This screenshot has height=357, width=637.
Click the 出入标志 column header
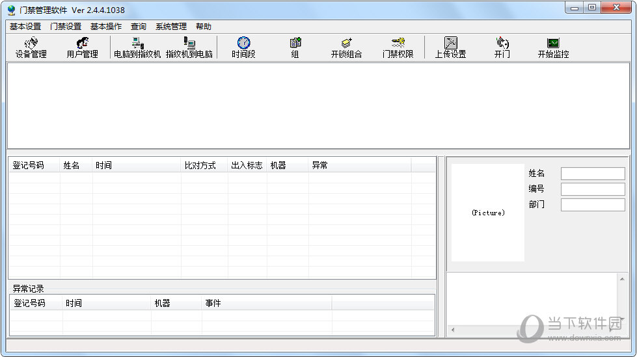tap(247, 165)
